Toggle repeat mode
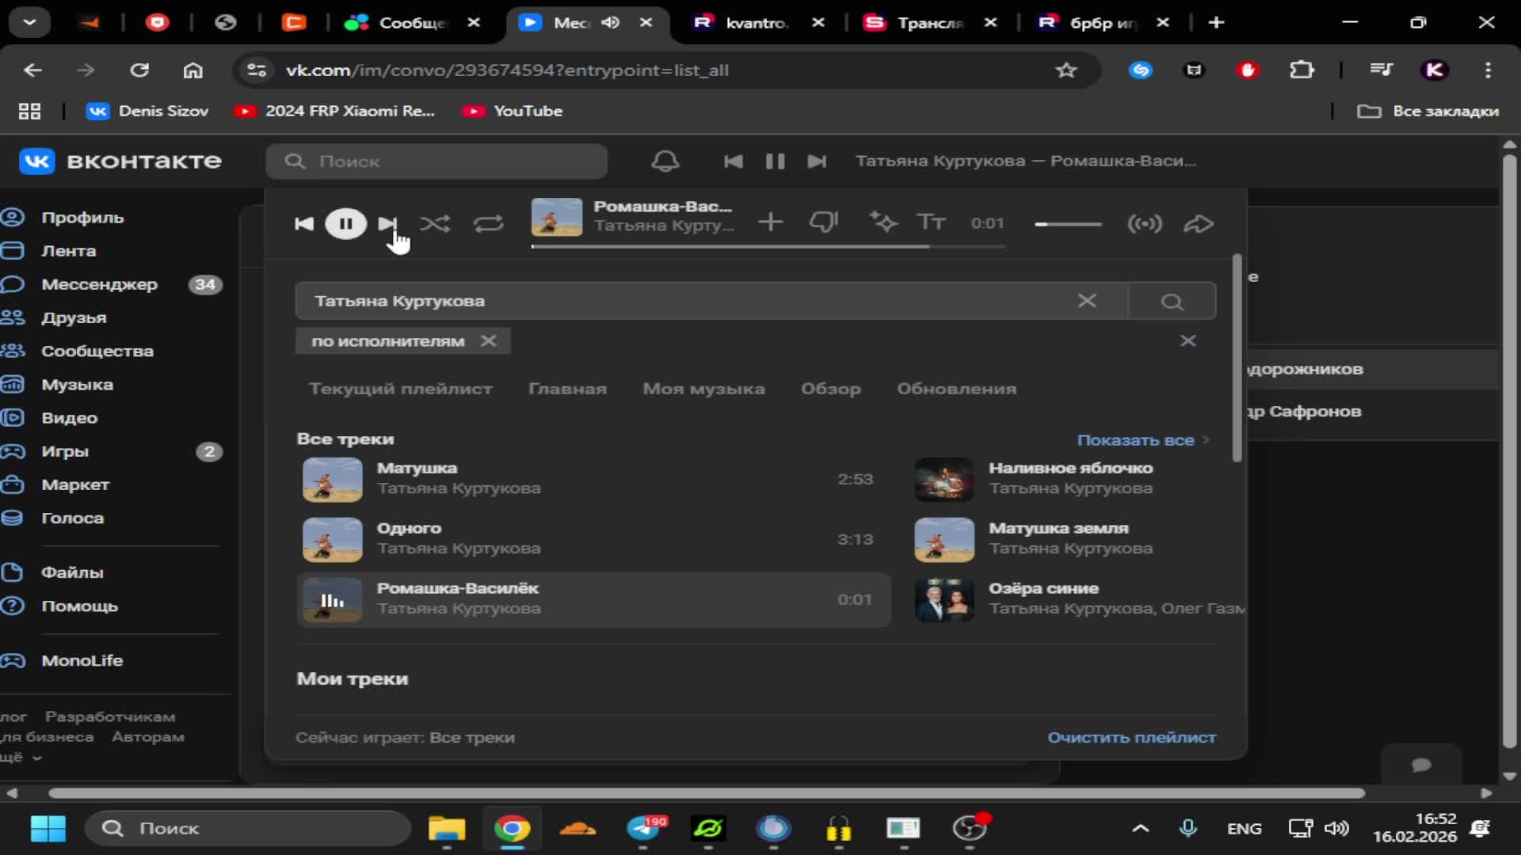 [489, 224]
